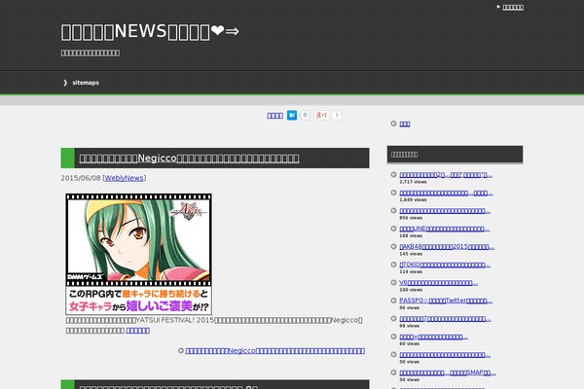Screen dimensions: 584x389
Task: Open the popular post mentioning AKB48
Action: [447, 246]
